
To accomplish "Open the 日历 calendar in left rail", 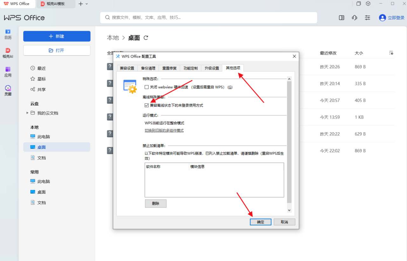I will 8,34.
